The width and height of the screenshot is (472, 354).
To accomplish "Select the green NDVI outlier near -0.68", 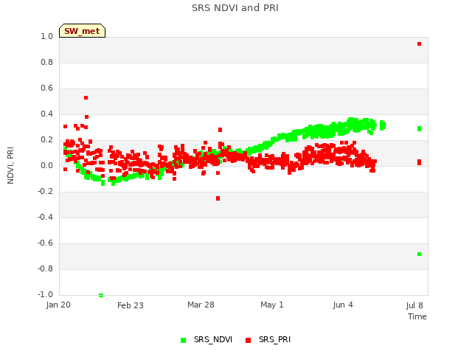I will pyautogui.click(x=419, y=254).
